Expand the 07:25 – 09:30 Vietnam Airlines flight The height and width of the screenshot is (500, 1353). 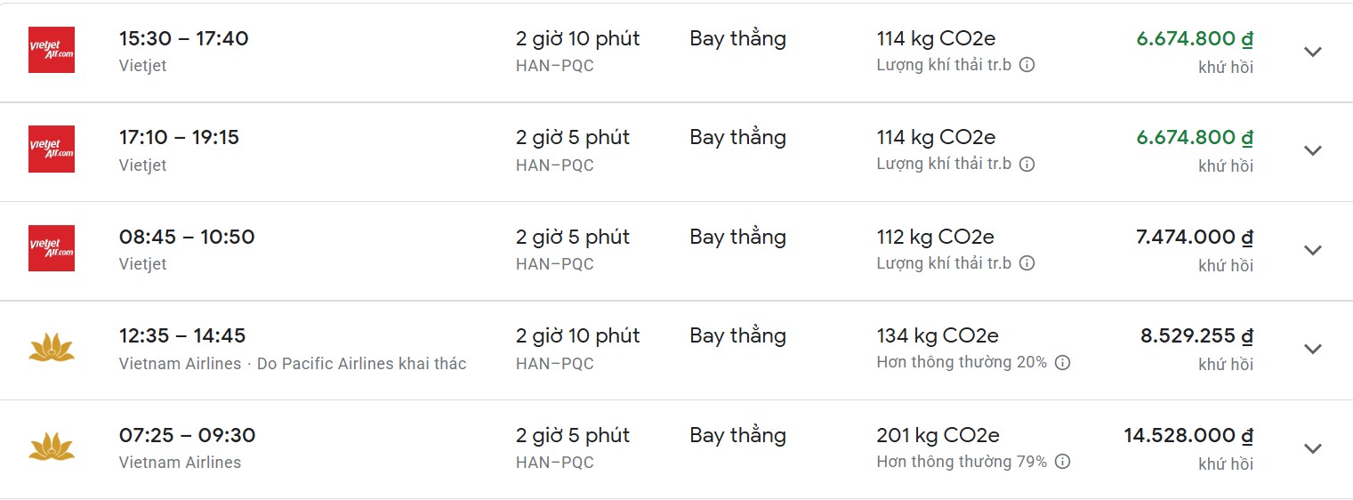pos(1313,448)
